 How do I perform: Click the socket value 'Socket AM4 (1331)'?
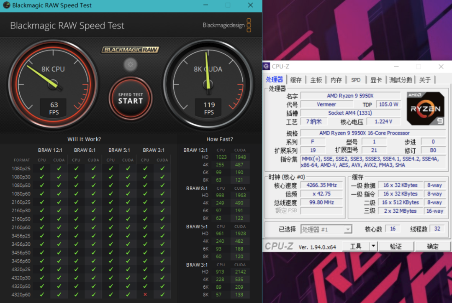[350, 113]
